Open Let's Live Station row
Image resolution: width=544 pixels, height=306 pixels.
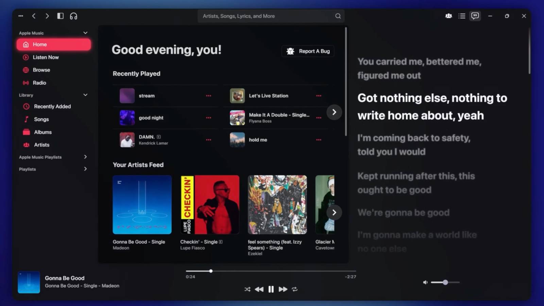pyautogui.click(x=275, y=96)
